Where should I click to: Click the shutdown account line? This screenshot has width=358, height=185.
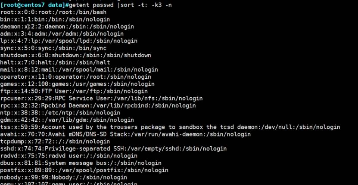[x=75, y=55]
